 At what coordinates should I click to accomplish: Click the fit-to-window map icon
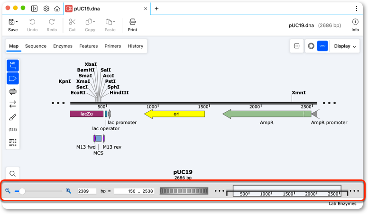coord(297,46)
